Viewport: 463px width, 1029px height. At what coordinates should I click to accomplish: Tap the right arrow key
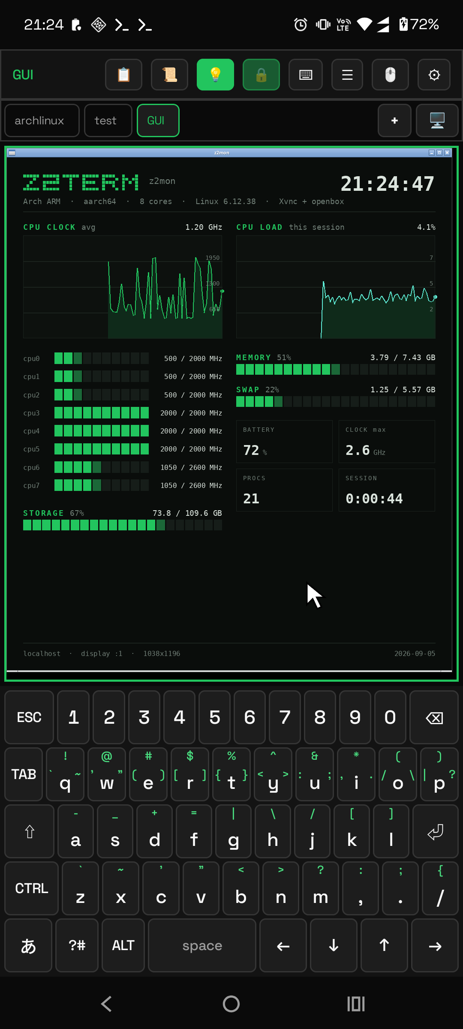tap(435, 945)
